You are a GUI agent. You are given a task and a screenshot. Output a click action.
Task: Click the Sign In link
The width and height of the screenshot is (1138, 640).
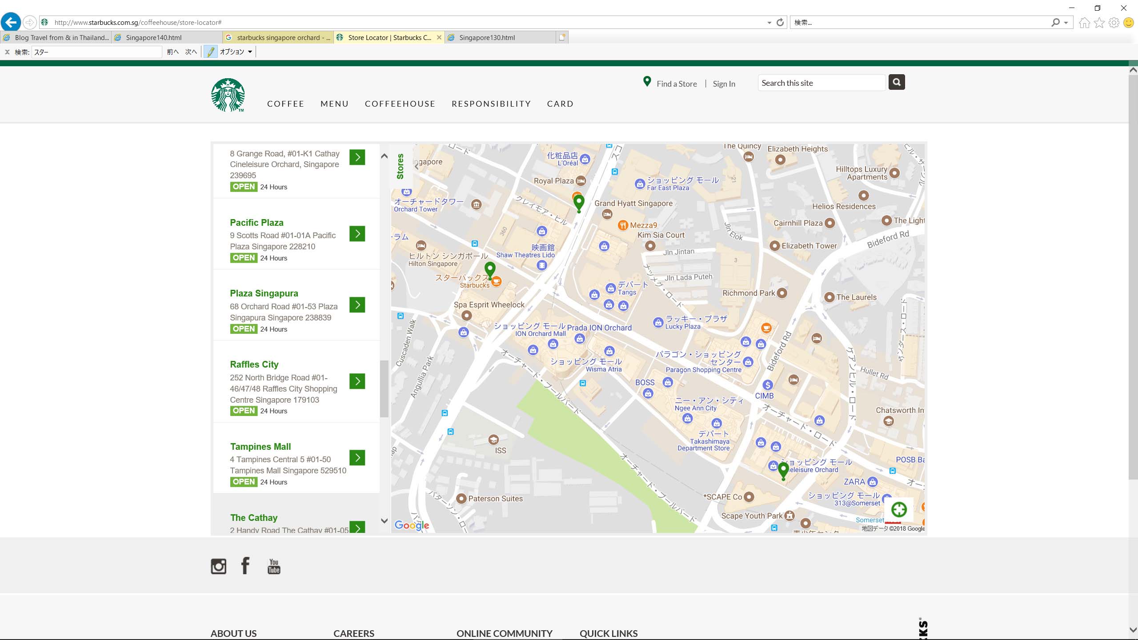(724, 84)
